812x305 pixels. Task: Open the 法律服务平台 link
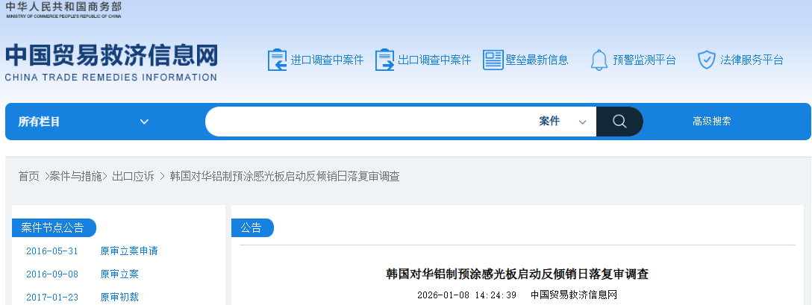click(x=752, y=60)
